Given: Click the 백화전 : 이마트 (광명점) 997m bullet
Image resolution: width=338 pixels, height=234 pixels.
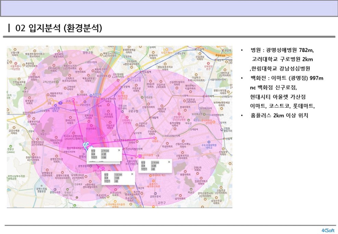Looking at the screenshot, I should [x=287, y=78].
